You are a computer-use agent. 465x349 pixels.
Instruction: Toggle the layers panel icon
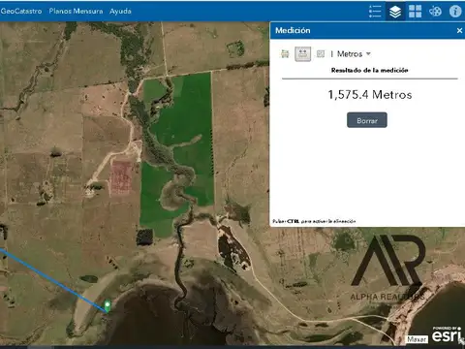tap(395, 12)
